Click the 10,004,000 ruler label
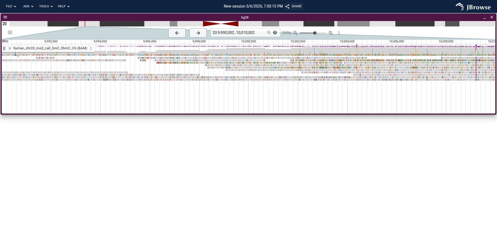Image resolution: width=497 pixels, height=239 pixels. pos(347,41)
